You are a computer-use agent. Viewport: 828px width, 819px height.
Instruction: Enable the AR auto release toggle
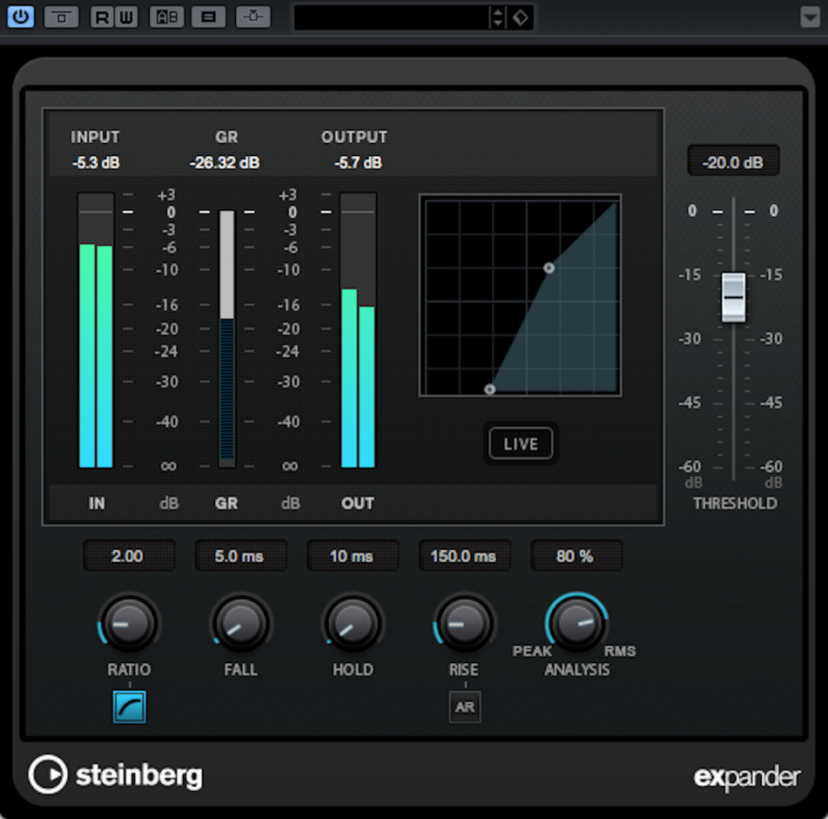click(x=465, y=707)
